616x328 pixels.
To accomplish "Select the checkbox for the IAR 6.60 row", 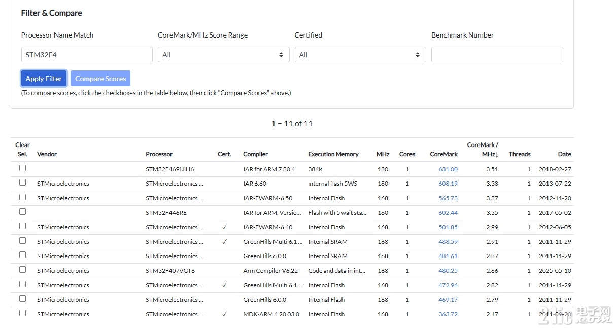I will tap(22, 183).
